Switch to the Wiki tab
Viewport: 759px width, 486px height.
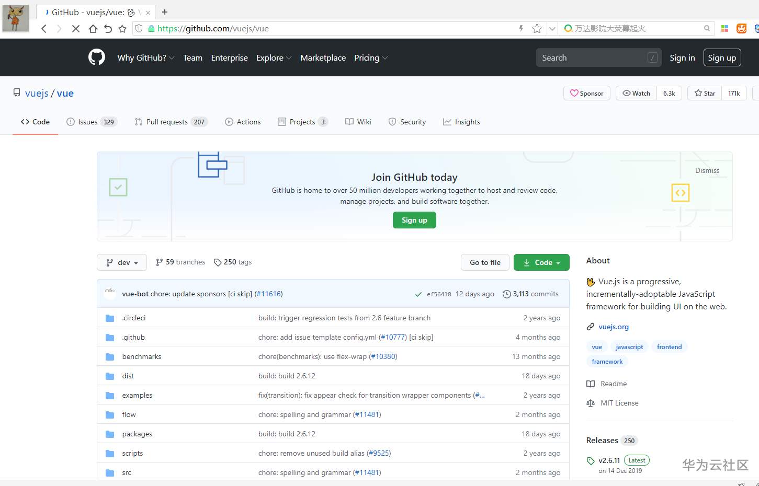click(358, 122)
